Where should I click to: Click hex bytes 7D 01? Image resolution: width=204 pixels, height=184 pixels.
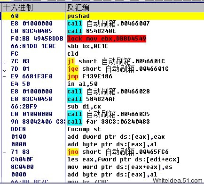coord(20,69)
